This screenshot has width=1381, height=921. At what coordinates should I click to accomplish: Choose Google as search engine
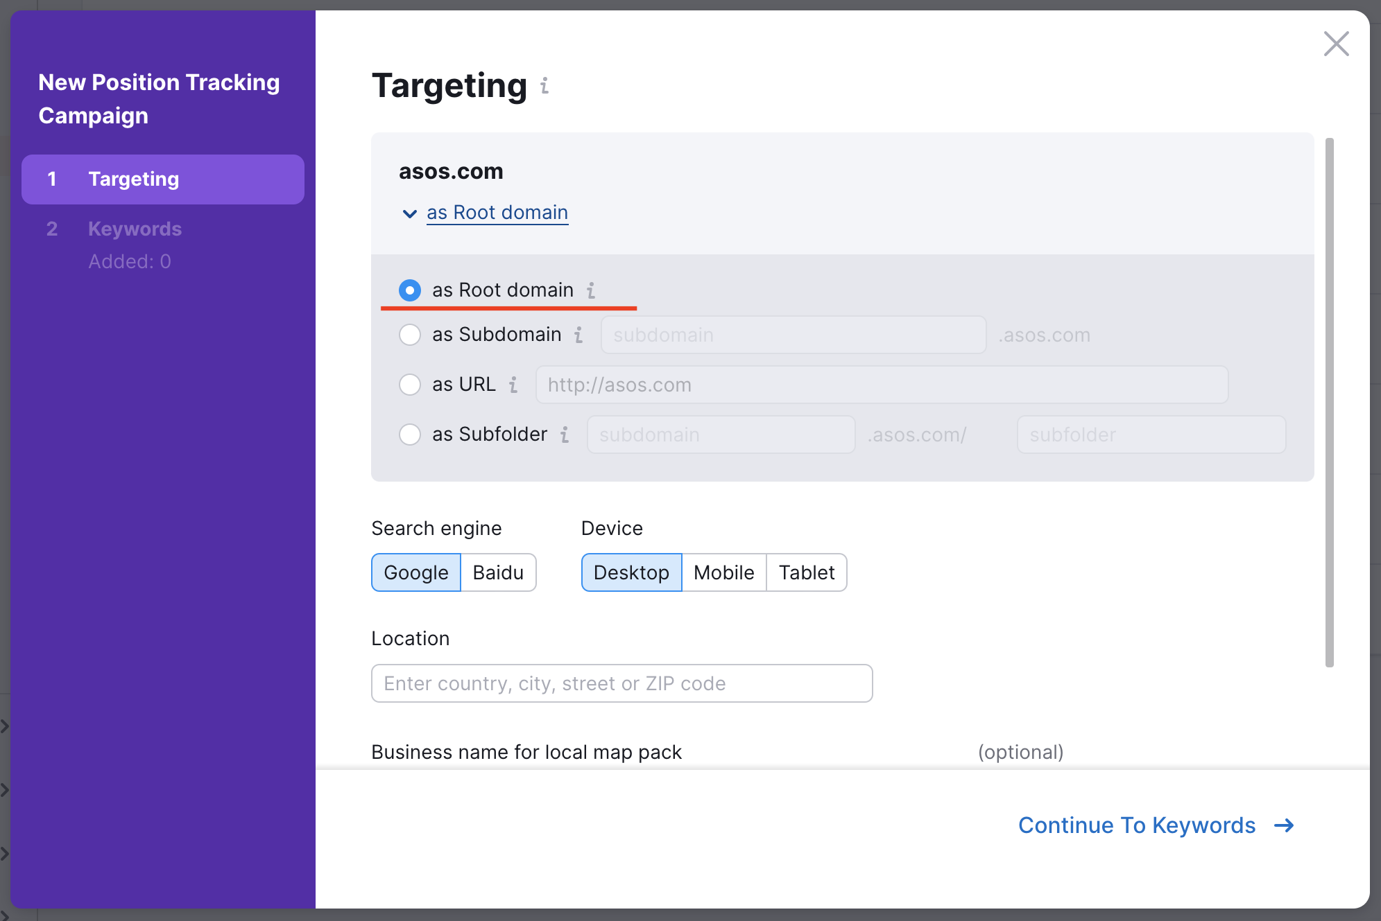416,572
